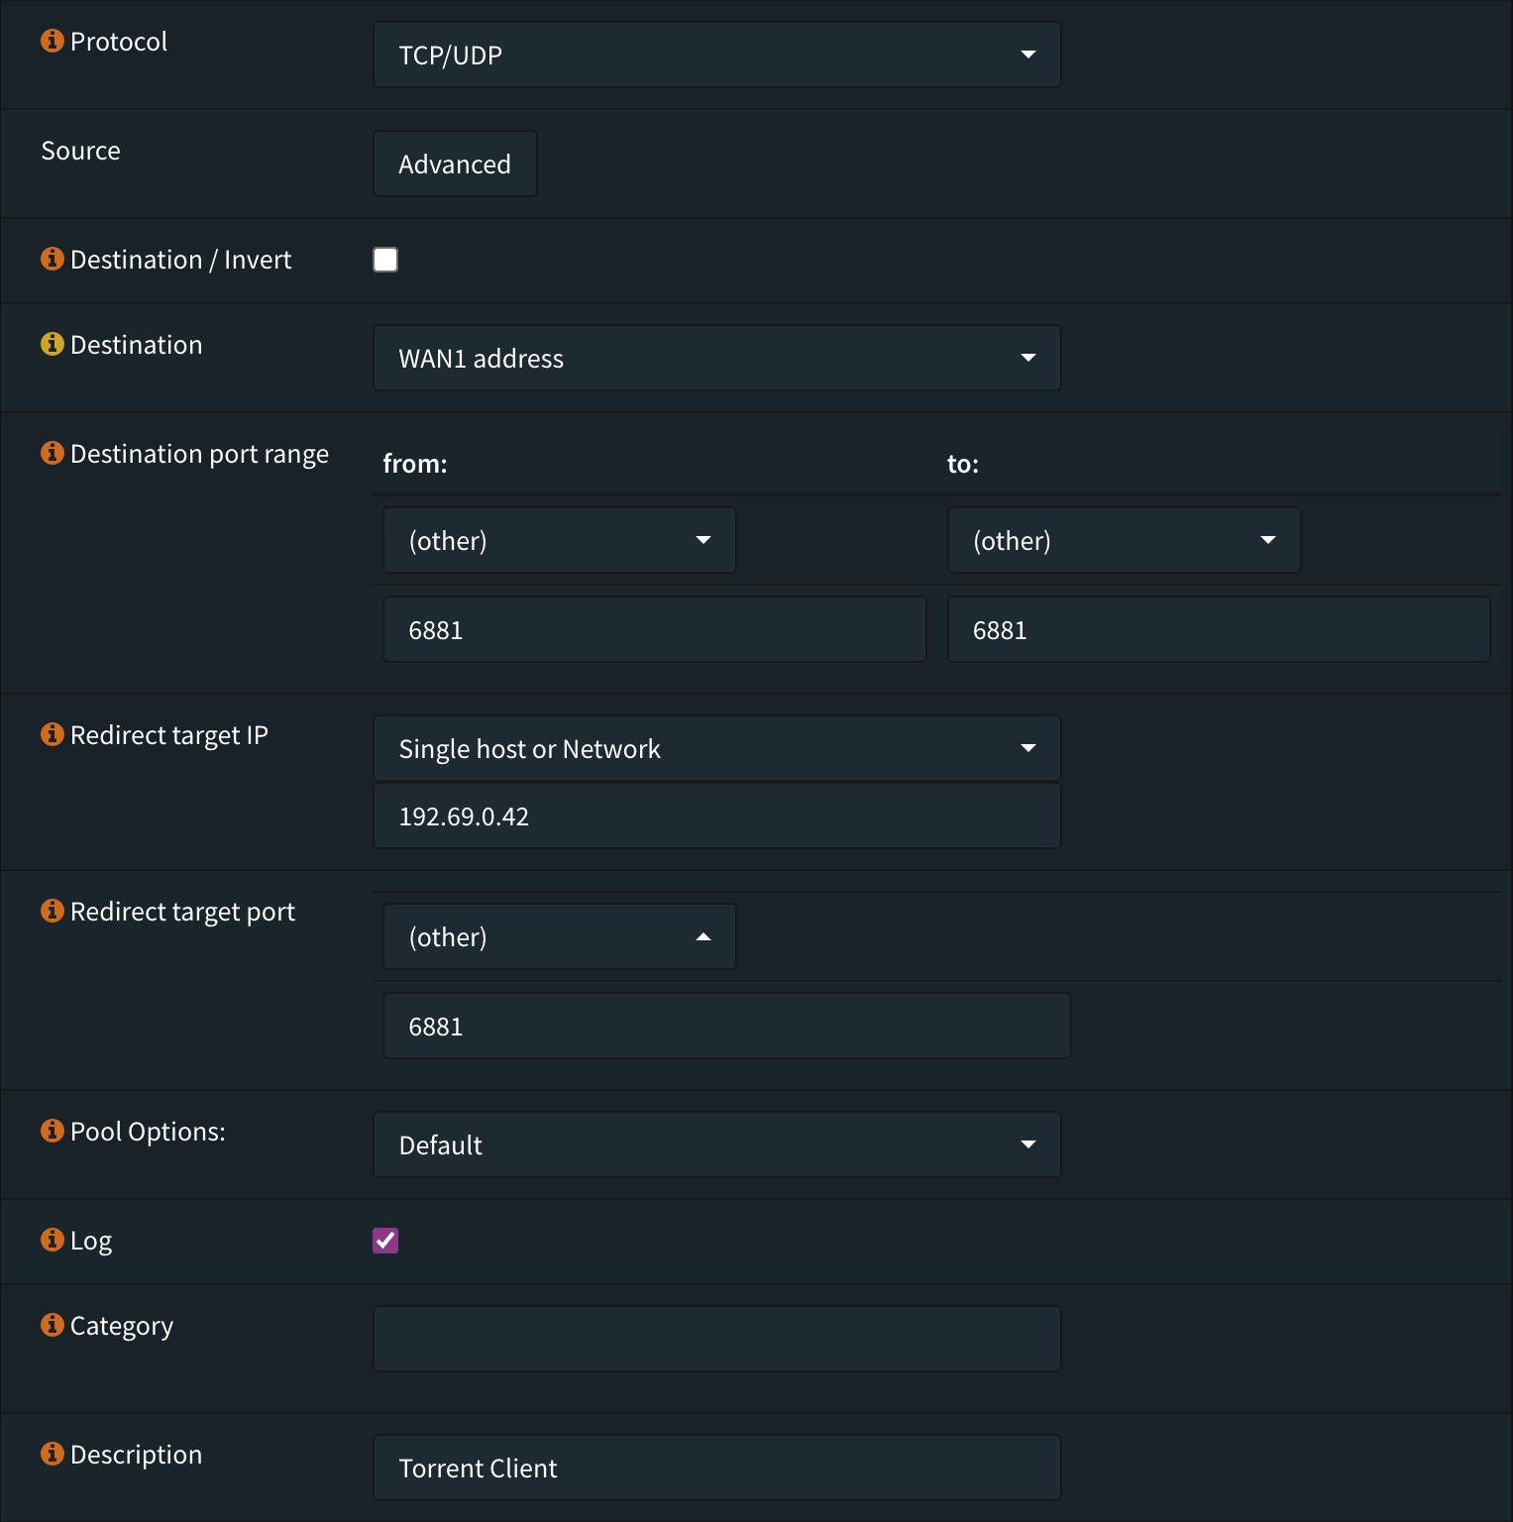
Task: Click the Description info icon
Action: point(53,1453)
